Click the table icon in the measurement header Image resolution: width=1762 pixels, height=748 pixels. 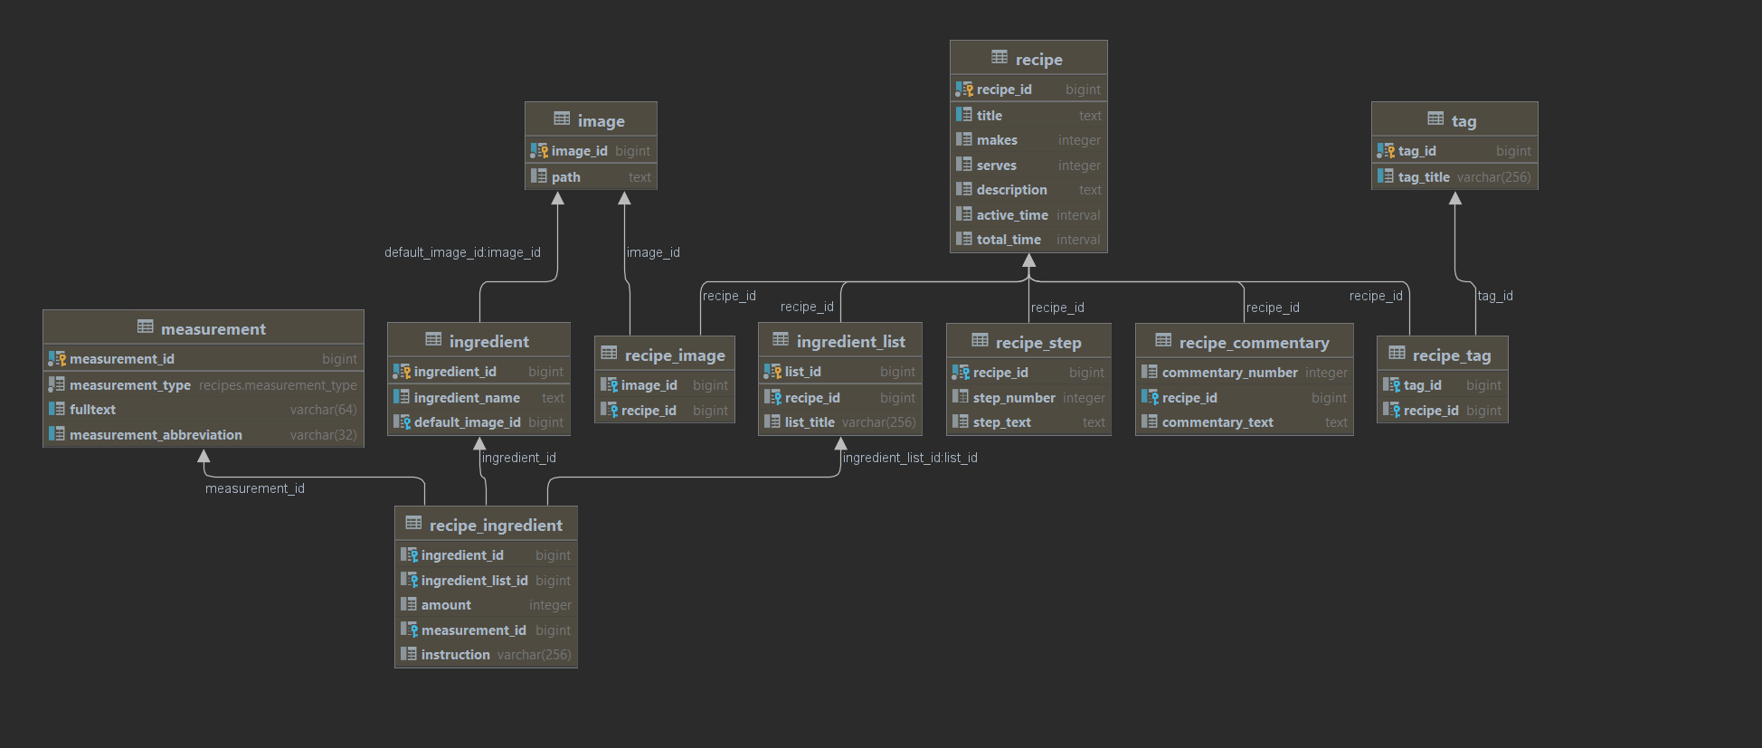(x=145, y=327)
